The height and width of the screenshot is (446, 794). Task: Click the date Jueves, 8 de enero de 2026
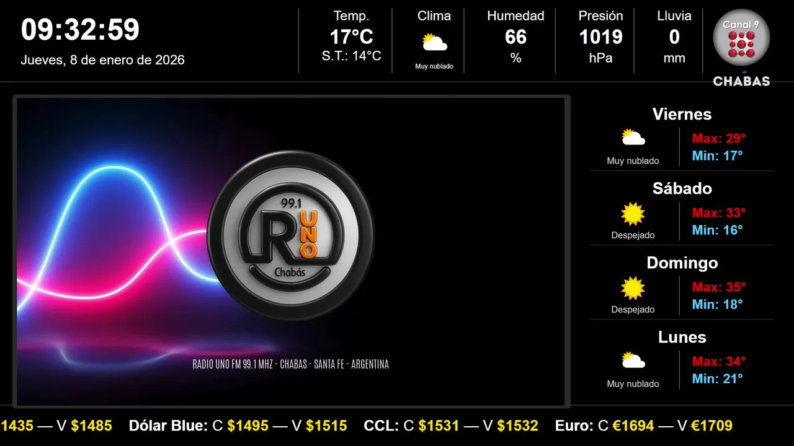pos(103,60)
